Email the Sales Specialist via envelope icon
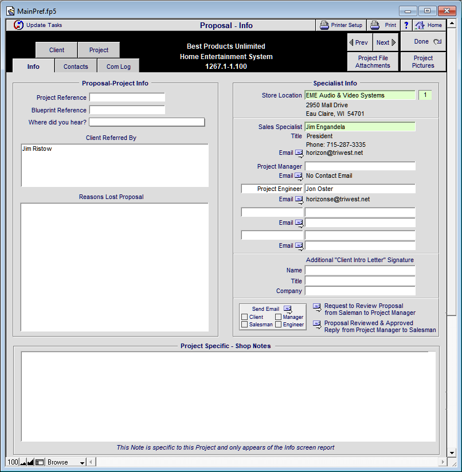Viewport: 462px width, 472px height. point(299,153)
